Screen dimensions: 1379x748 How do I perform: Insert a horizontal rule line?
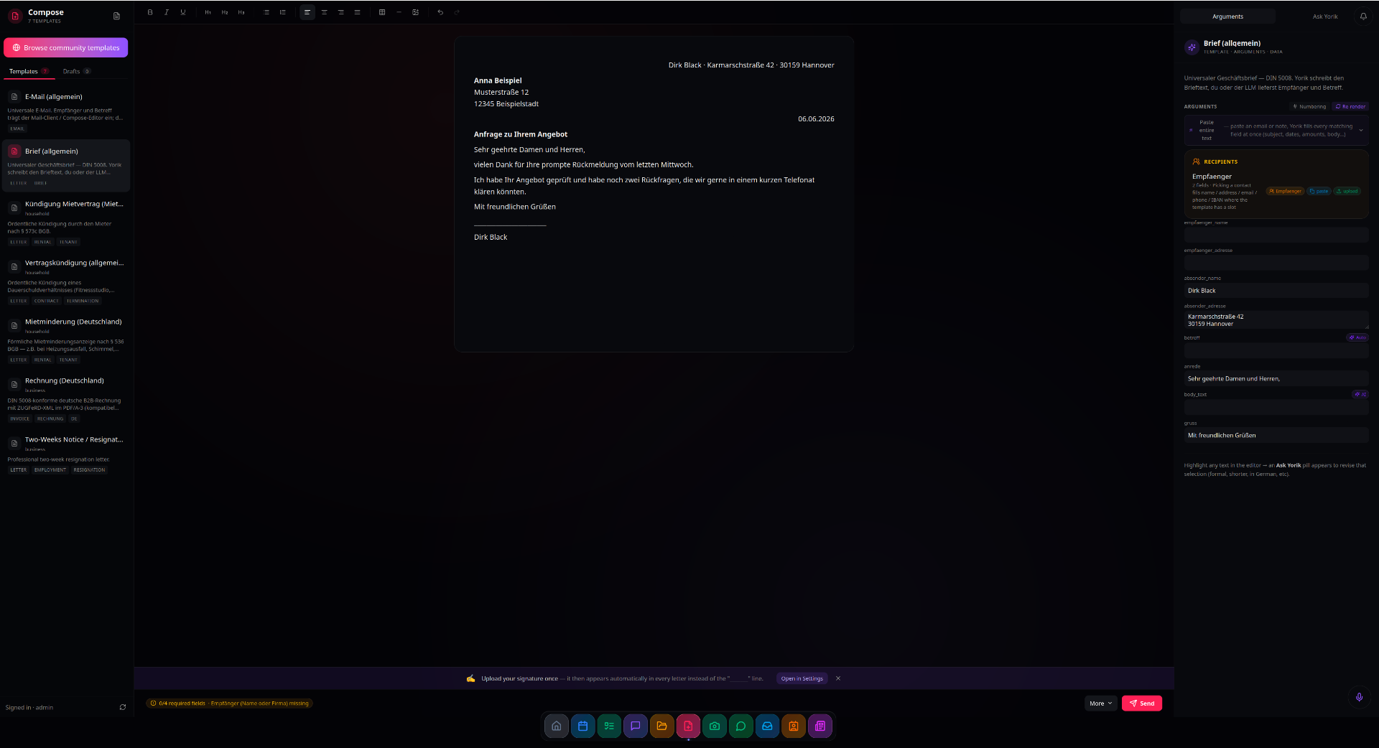pyautogui.click(x=399, y=12)
